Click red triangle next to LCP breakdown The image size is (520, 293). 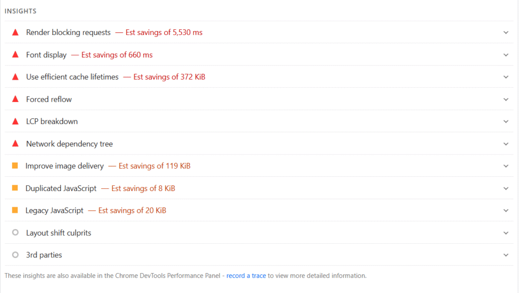pyautogui.click(x=15, y=121)
